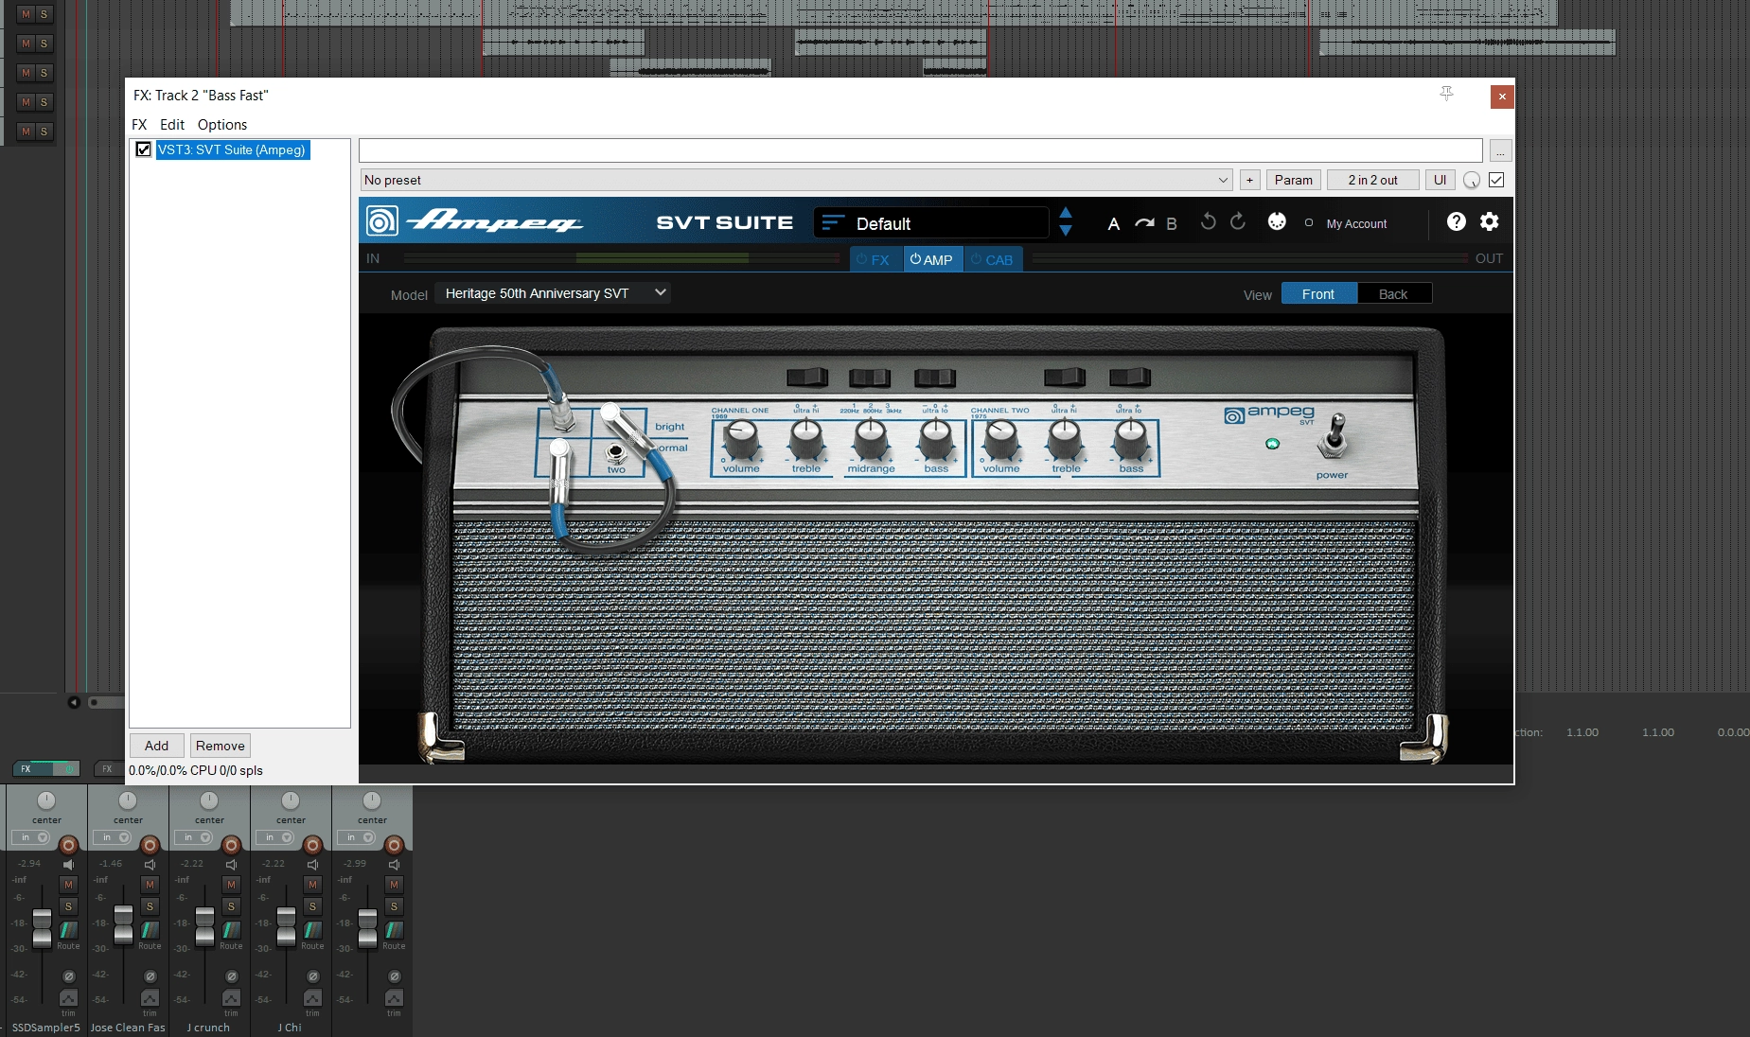Screen dimensions: 1750x1037
Task: Open Route for Jose Clean Fas channel
Action: click(x=150, y=933)
